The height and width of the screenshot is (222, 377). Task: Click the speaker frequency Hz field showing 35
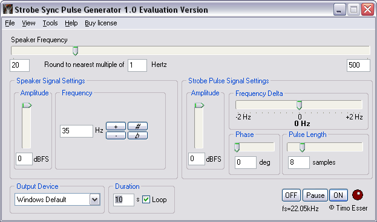coord(76,131)
